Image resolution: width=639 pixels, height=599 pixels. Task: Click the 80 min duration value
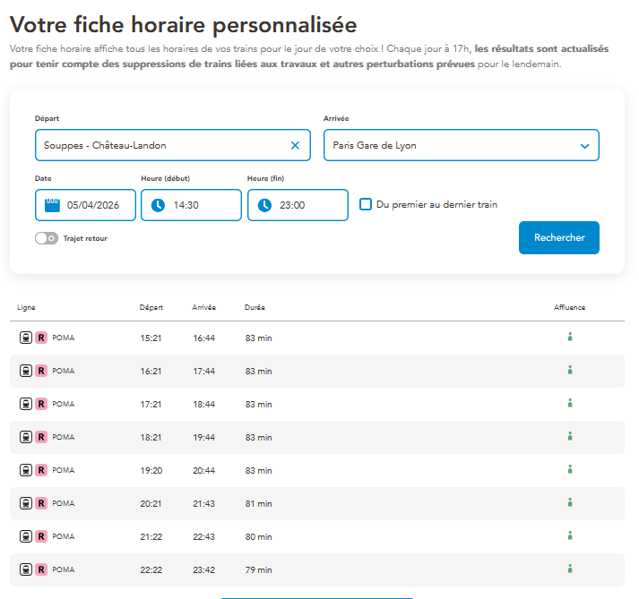coord(258,536)
